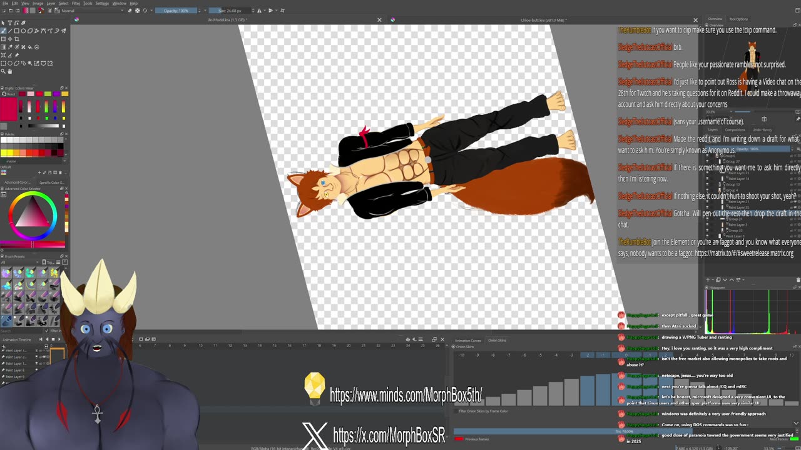801x450 pixels.
Task: Open the brush settings editor icon
Action: (x=49, y=11)
